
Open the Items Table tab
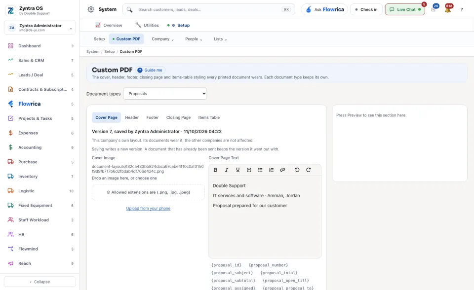tap(209, 117)
